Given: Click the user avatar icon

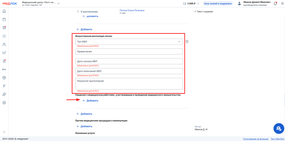Looking at the screenshot, I should tap(239, 4).
